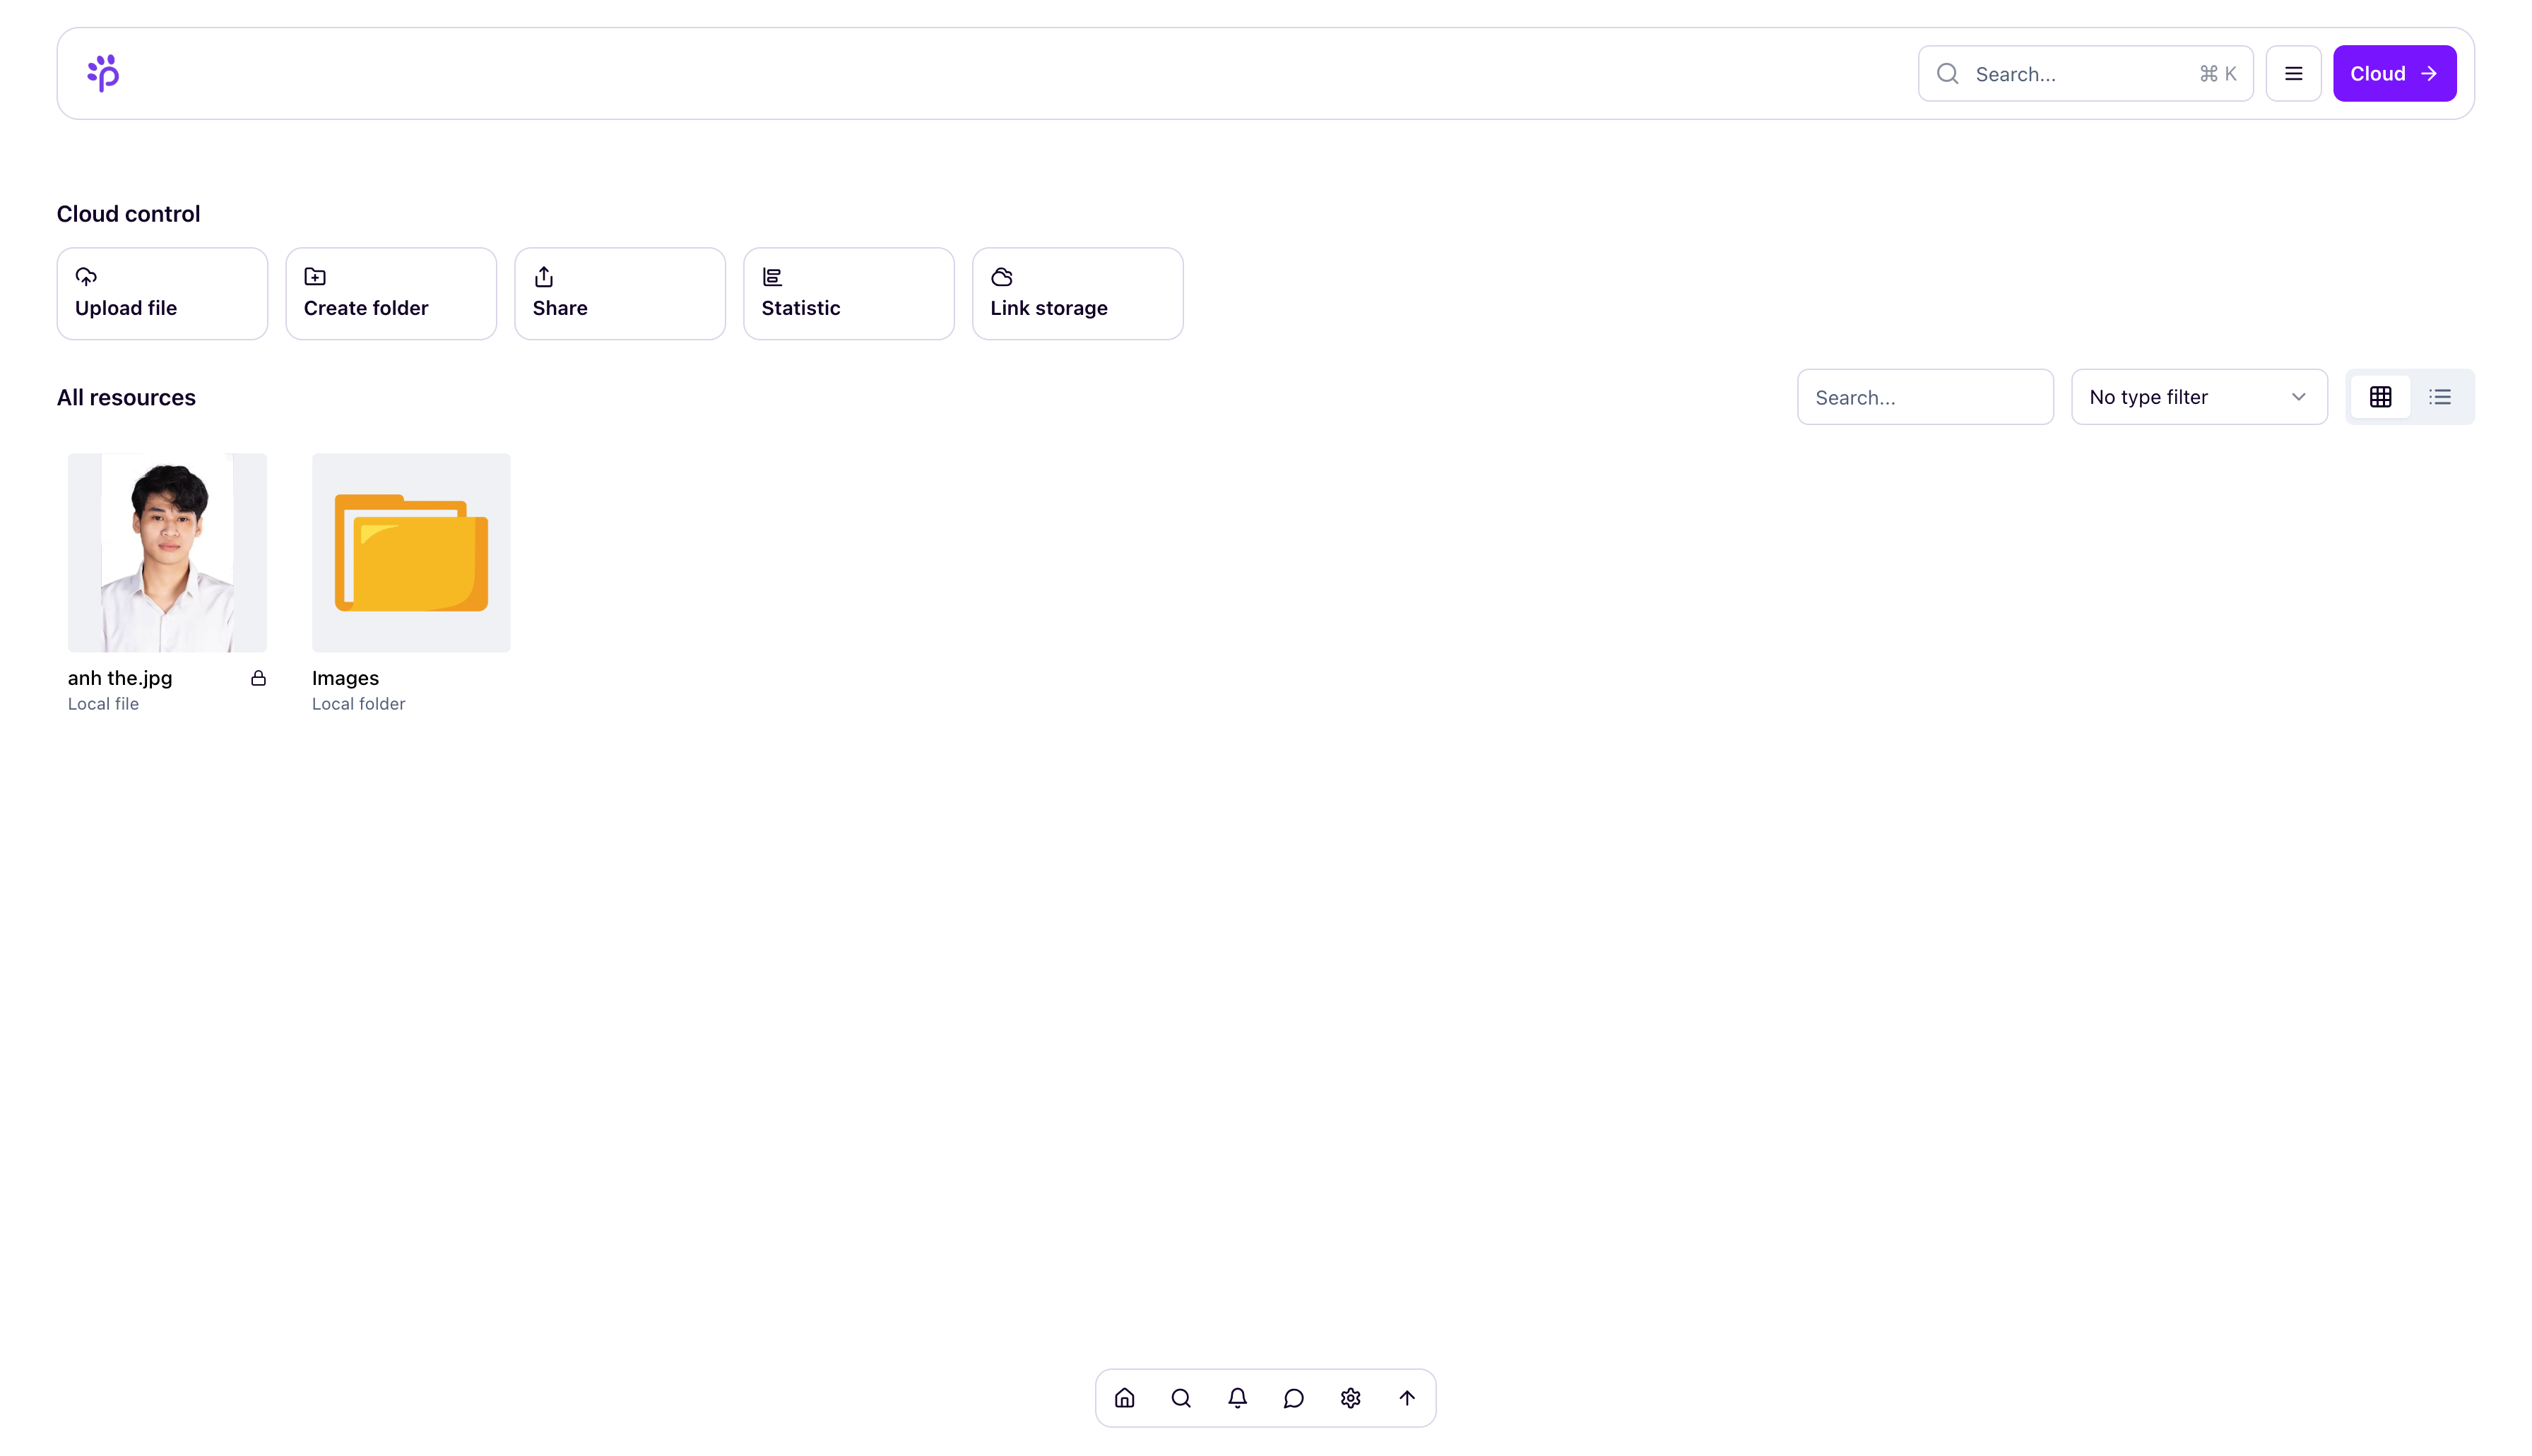
Task: Click lock icon beside anh the.jpg
Action: [x=258, y=678]
